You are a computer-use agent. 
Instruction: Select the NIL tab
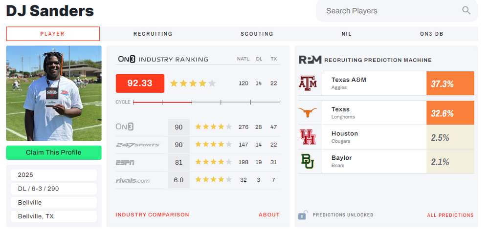pyautogui.click(x=346, y=34)
